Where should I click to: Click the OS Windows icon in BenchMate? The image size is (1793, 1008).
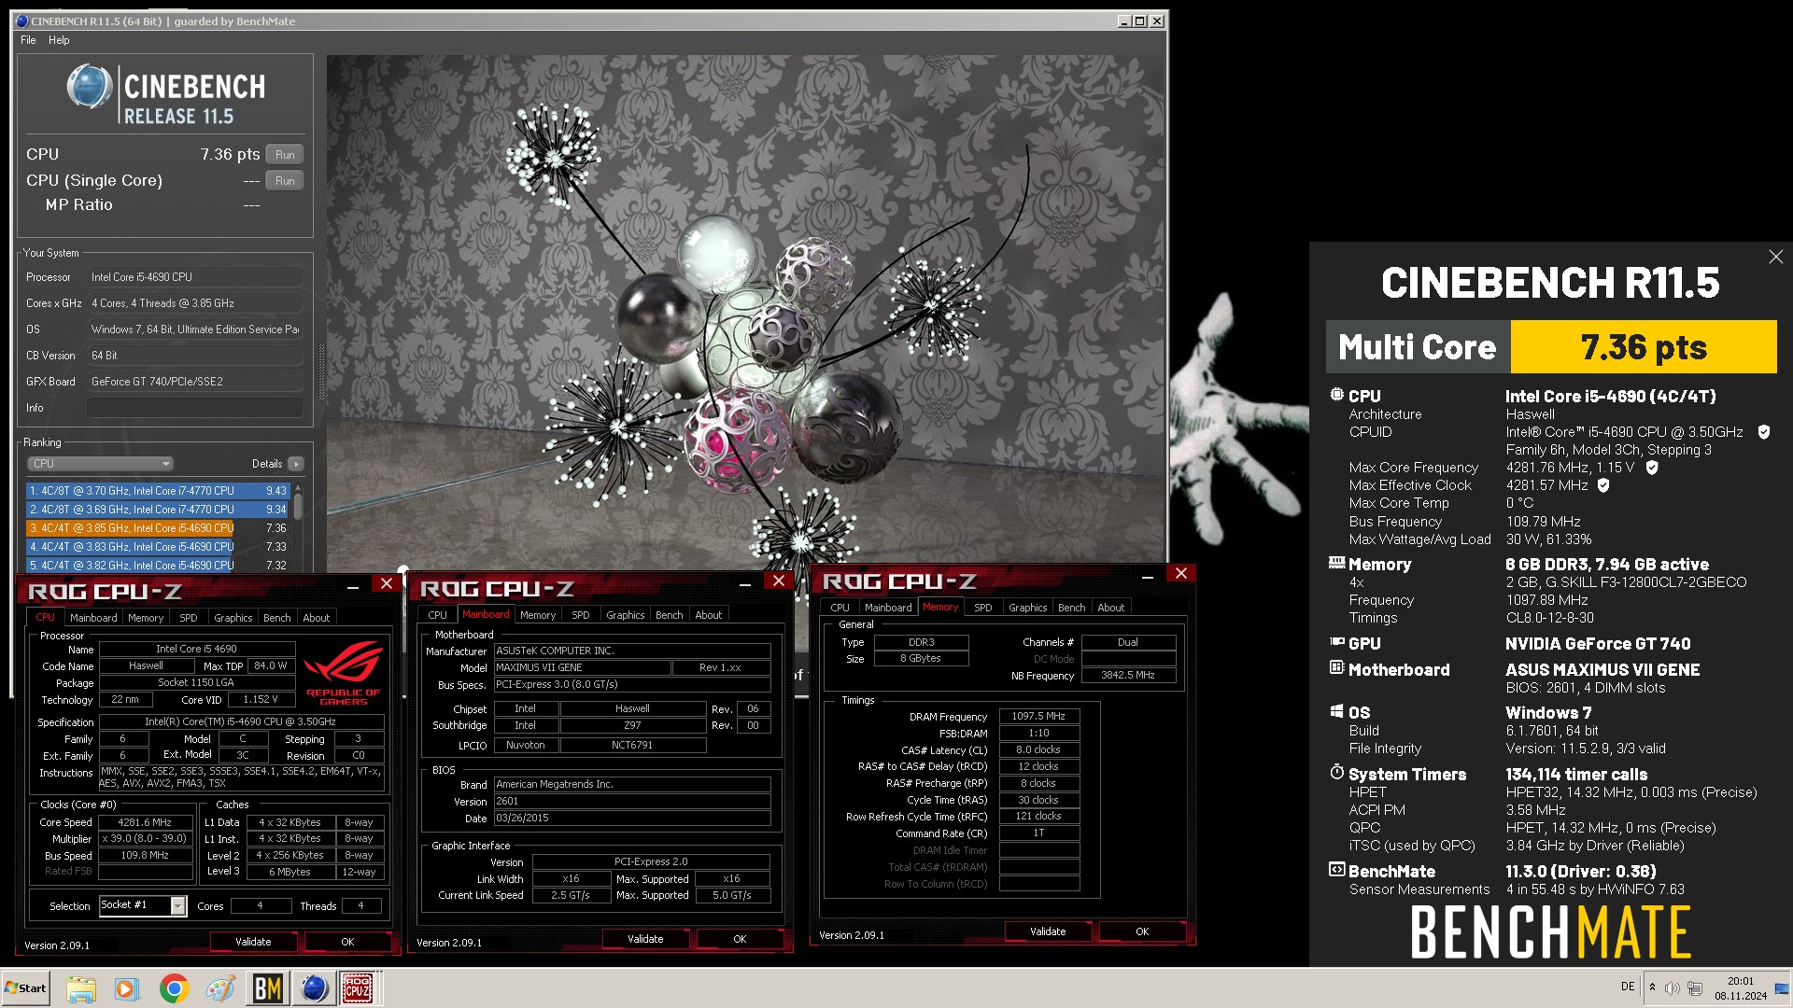coord(1337,711)
